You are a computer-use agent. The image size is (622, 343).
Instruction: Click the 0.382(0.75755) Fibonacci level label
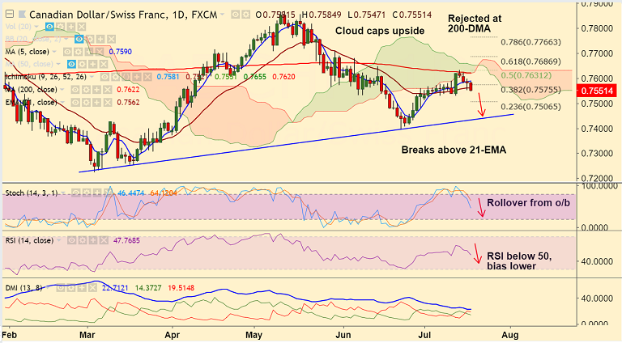(x=530, y=90)
